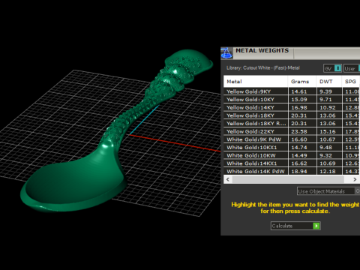This screenshot has width=360, height=270.
Task: Click the 15.09 grams value
Action: (299, 100)
